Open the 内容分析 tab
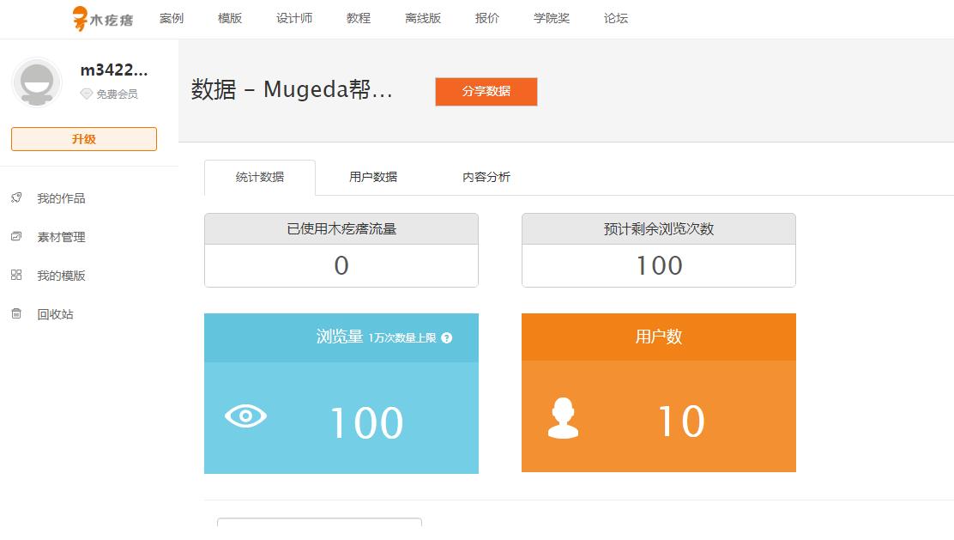 pyautogui.click(x=486, y=177)
